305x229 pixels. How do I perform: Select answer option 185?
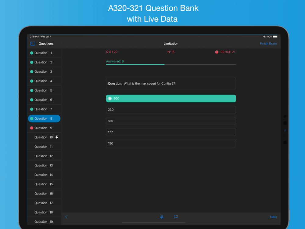(x=171, y=121)
